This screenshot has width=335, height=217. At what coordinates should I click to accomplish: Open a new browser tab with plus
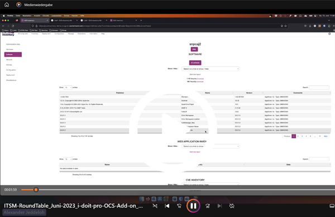click(141, 21)
